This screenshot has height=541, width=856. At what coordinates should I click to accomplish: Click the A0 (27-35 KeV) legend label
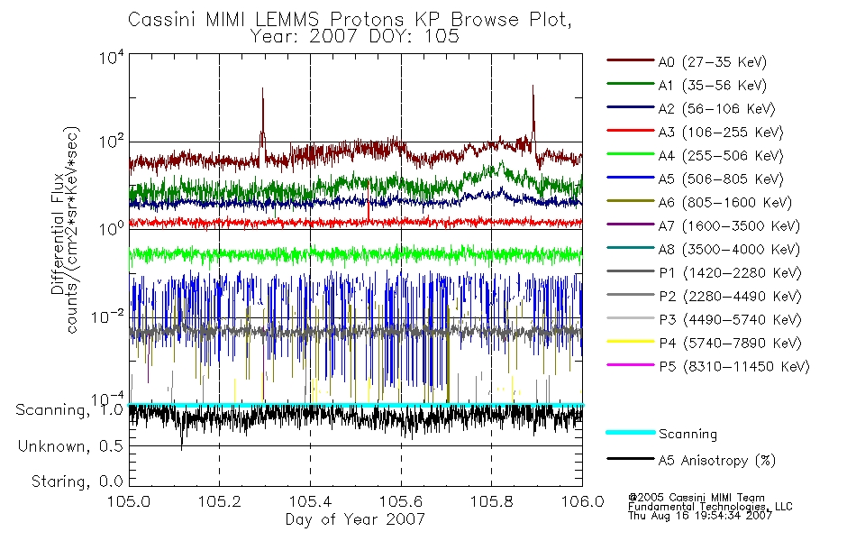(x=712, y=62)
